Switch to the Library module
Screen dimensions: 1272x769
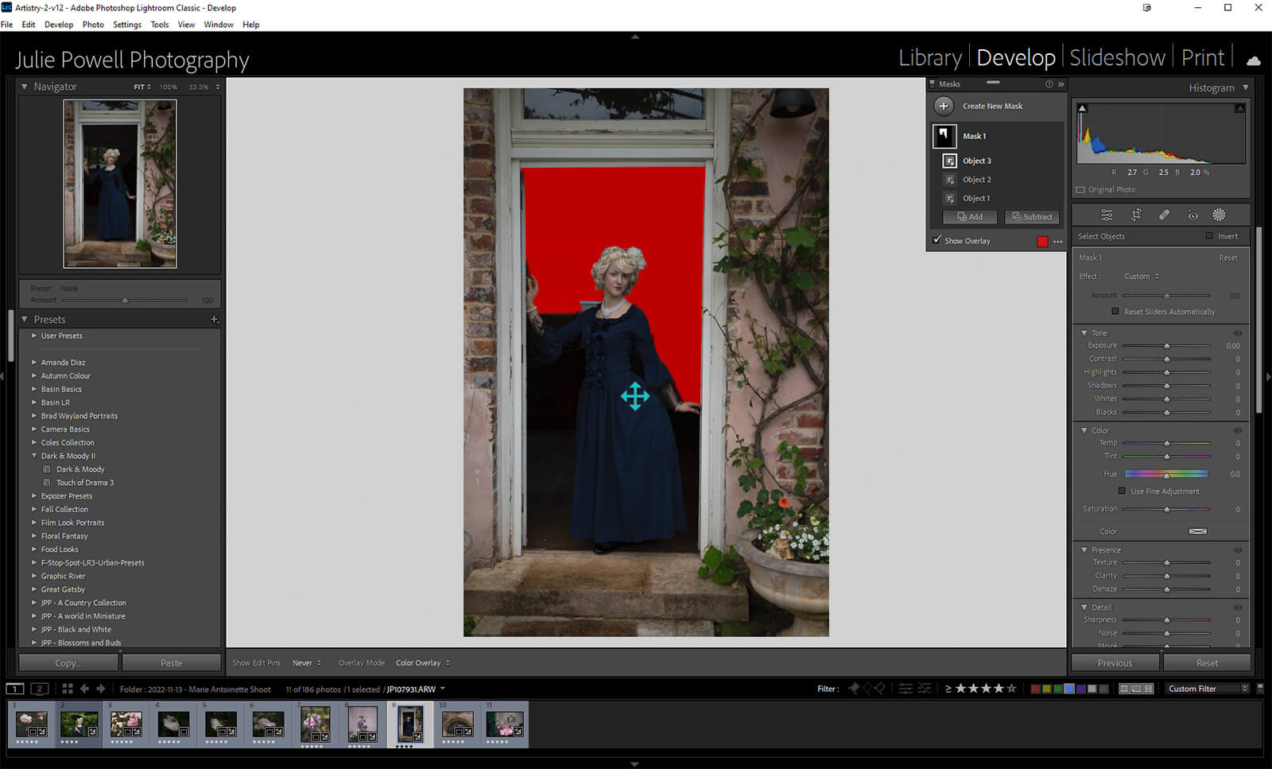[929, 58]
